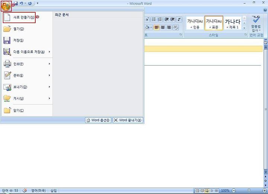
Task: Click the Word Help question icon
Action: pyautogui.click(x=265, y=10)
